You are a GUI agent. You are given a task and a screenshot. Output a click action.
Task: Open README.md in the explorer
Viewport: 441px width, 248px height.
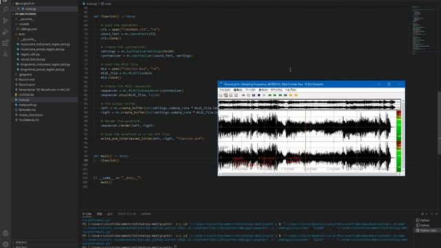click(x=27, y=110)
